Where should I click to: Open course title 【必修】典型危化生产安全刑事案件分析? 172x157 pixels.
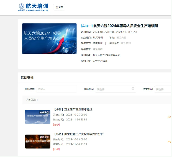coord(78,134)
